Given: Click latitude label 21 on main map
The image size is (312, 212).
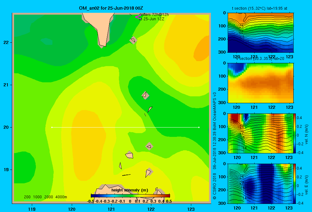Looking at the screenshot, I should [6, 85].
